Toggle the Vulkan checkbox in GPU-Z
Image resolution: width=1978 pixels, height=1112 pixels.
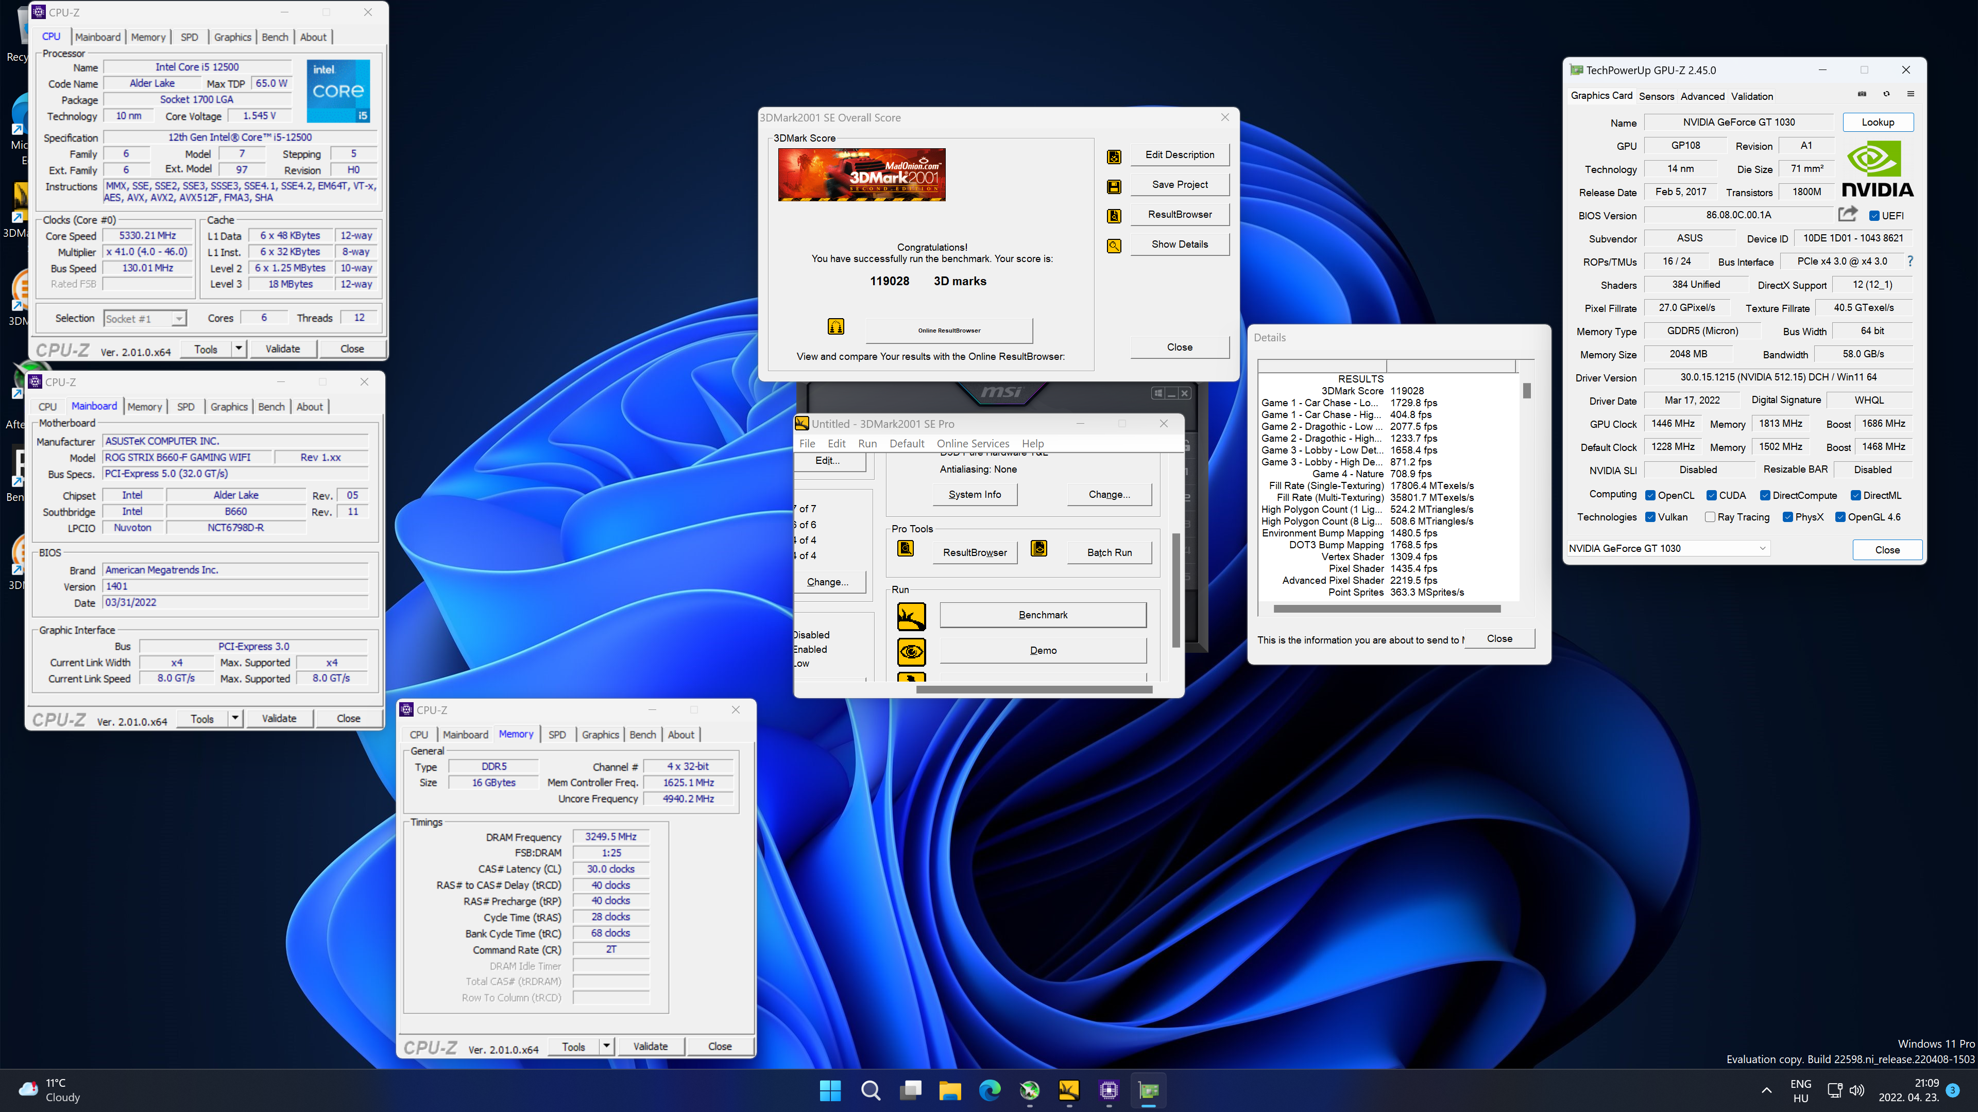(1649, 517)
